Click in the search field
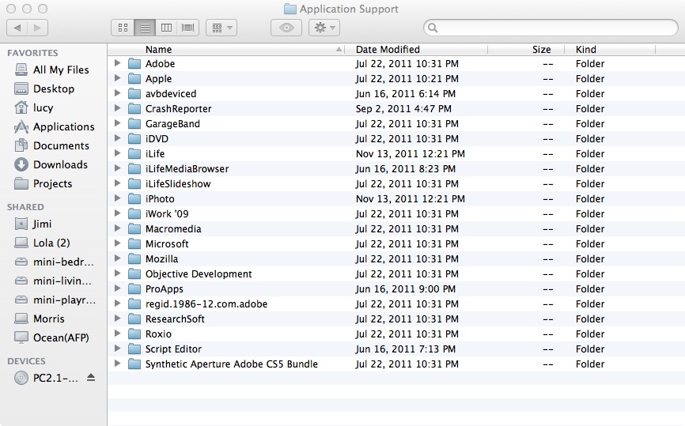The width and height of the screenshot is (685, 426). pos(554,28)
